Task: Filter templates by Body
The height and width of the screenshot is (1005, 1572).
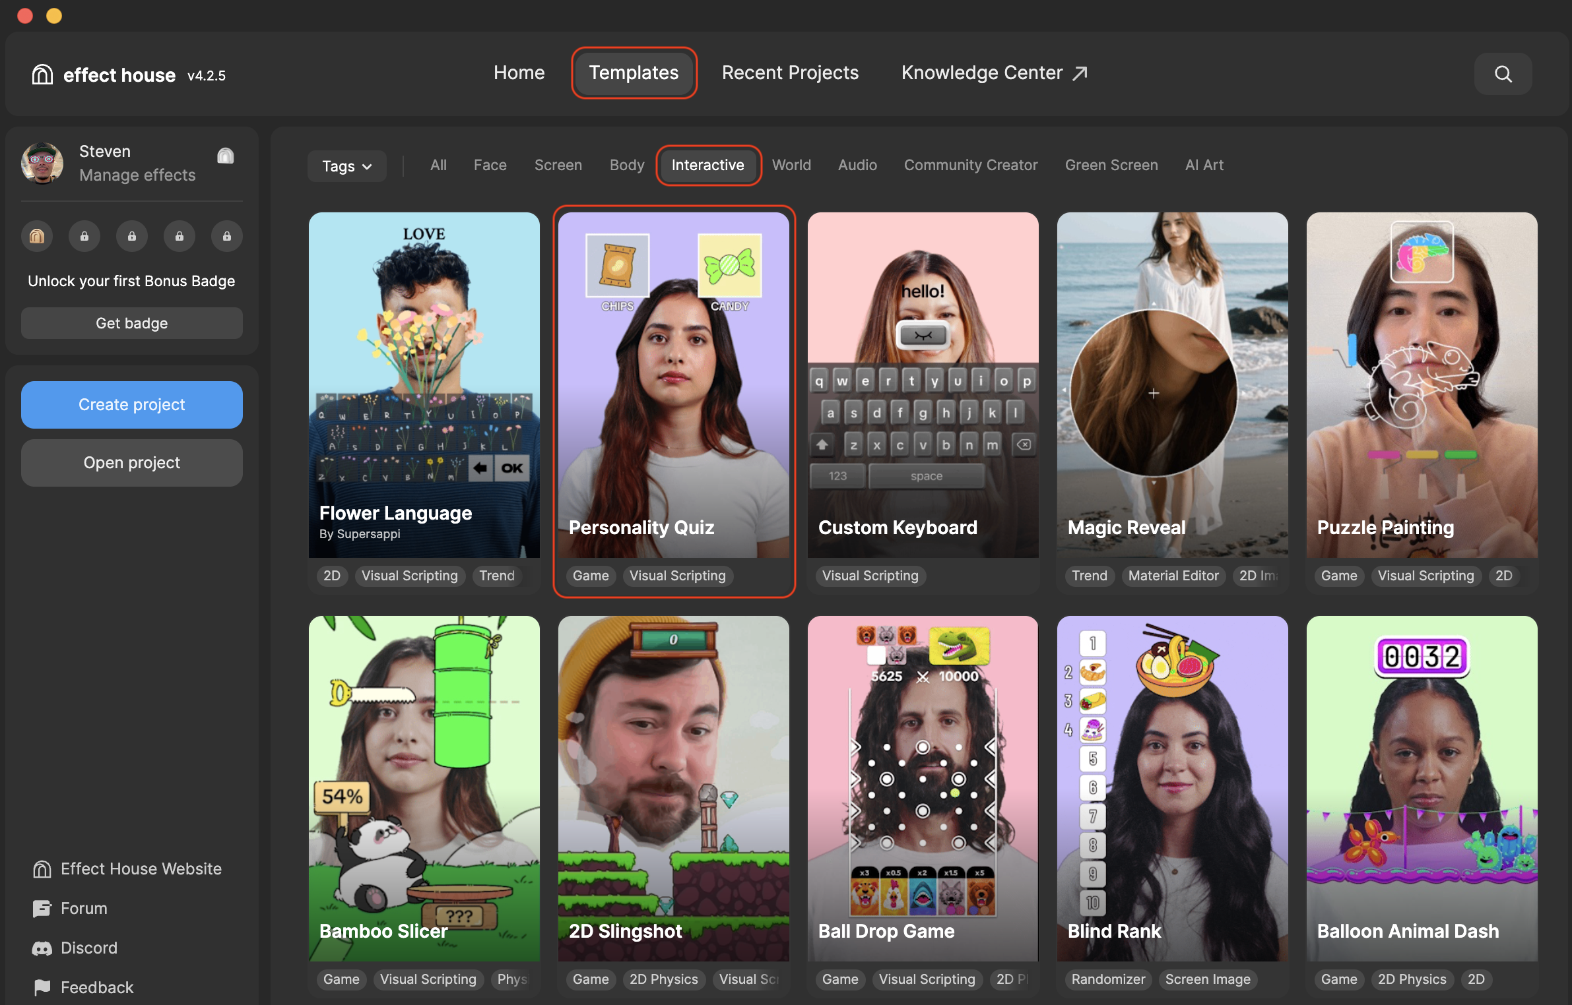Action: point(627,165)
